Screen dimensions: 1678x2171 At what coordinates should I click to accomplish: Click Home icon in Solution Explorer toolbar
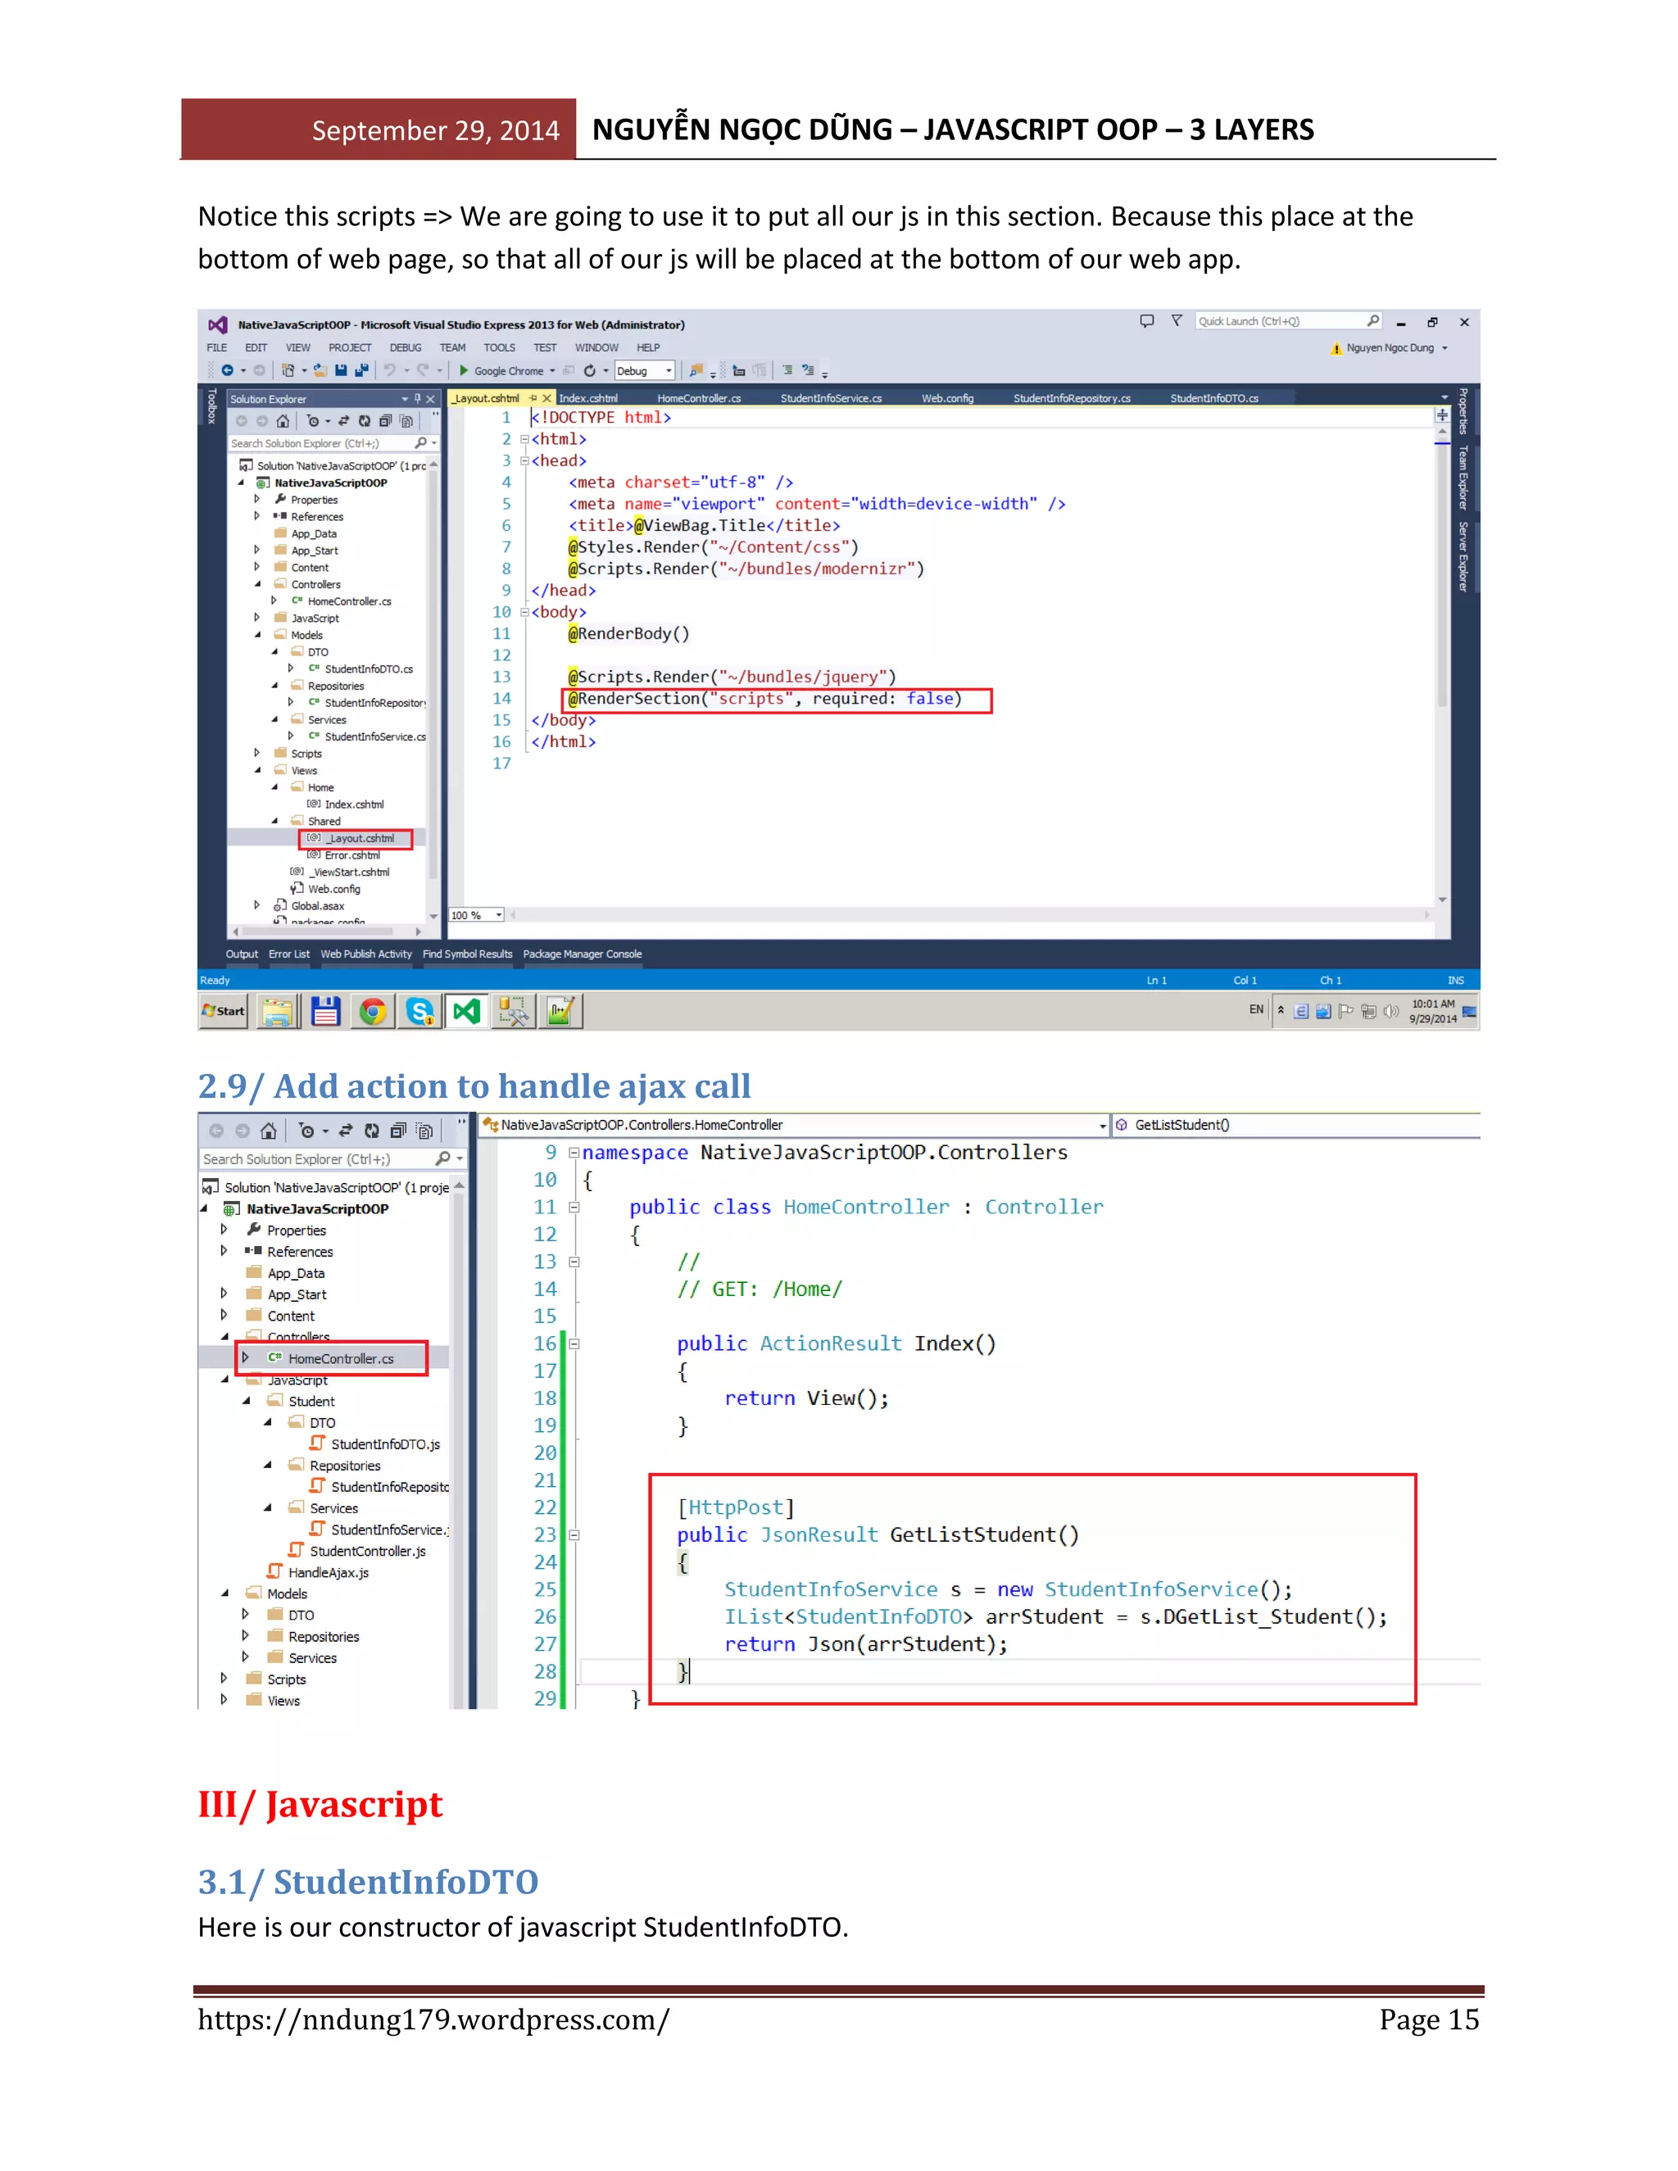pyautogui.click(x=283, y=420)
